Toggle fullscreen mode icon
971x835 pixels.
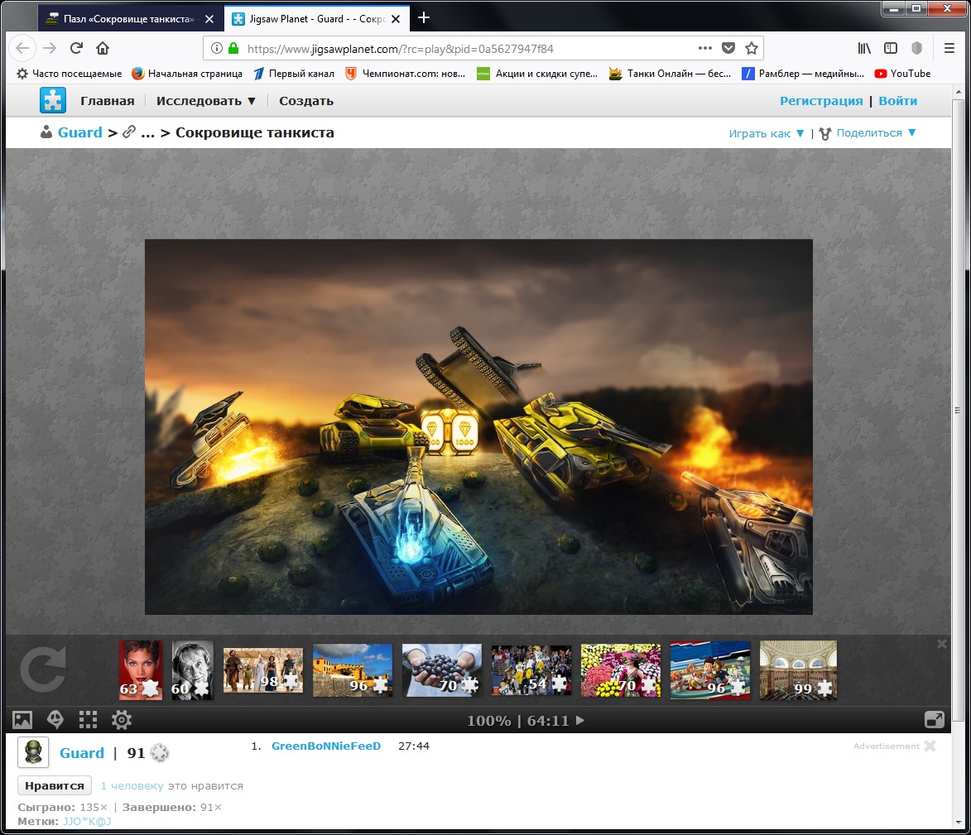click(934, 719)
